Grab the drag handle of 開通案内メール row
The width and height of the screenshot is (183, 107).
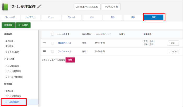pyautogui.click(x=44, y=43)
